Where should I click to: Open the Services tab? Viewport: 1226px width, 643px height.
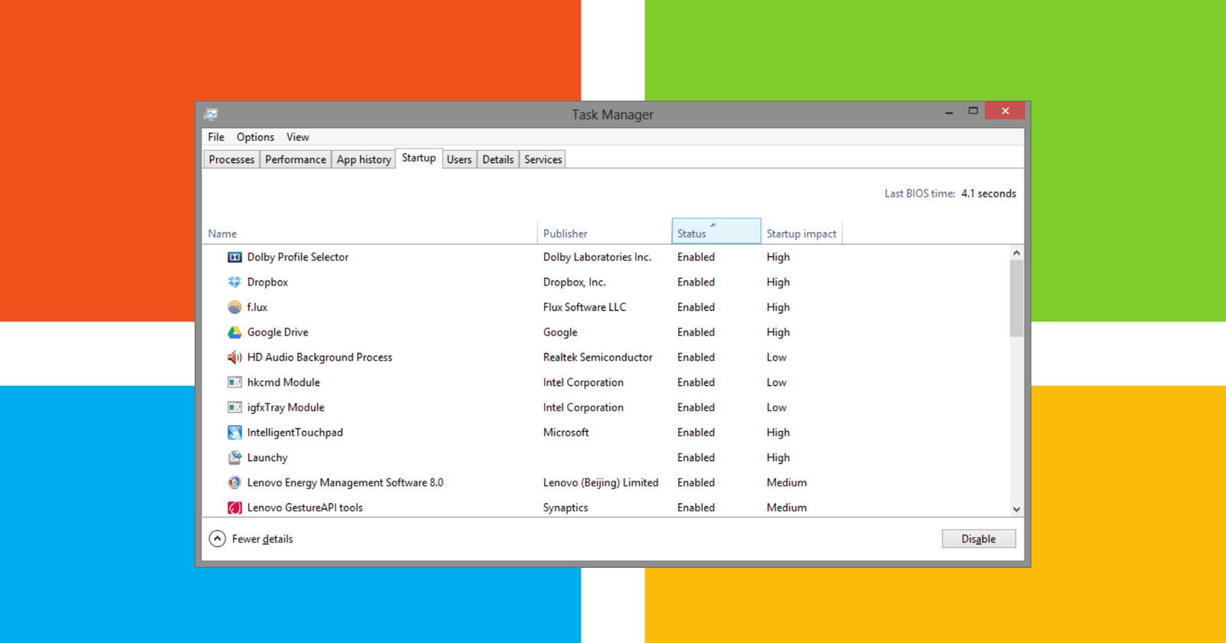coord(543,159)
